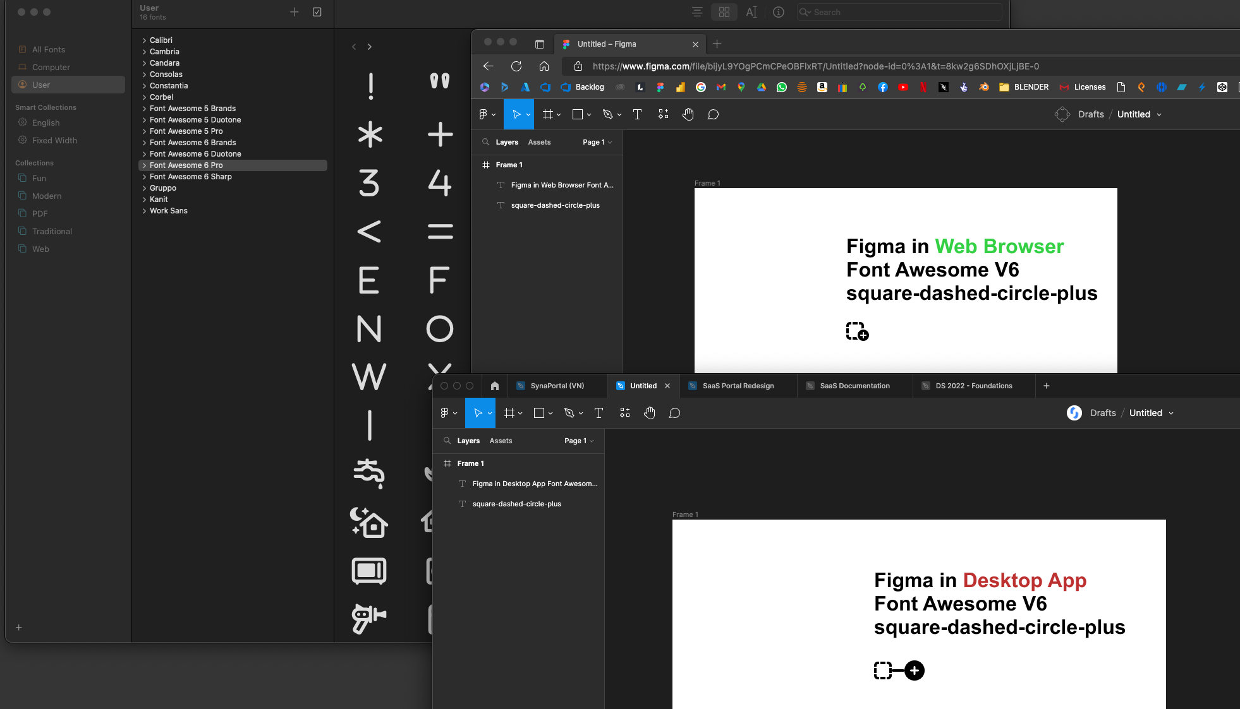
Task: Open main menu in Figma desktop app
Action: pos(448,413)
